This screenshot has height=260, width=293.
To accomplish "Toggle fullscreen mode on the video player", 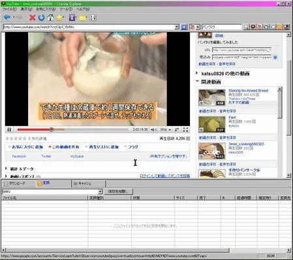I will click(x=185, y=129).
